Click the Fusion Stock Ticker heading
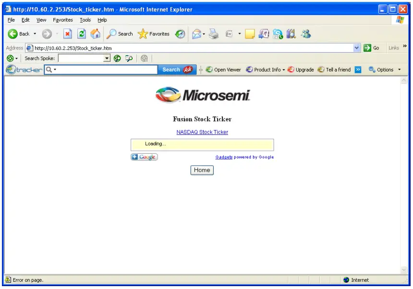The image size is (413, 289). pos(202,119)
